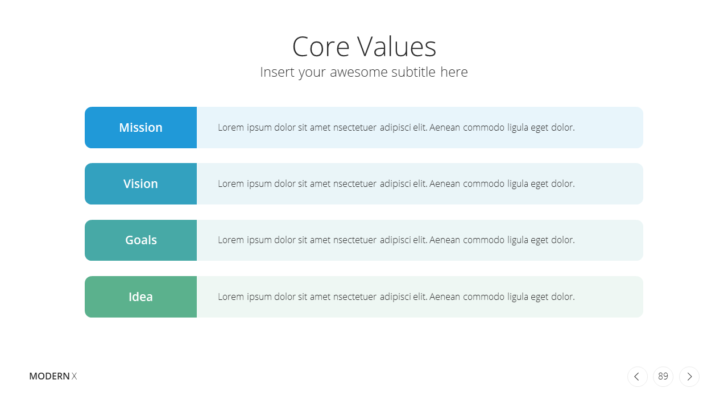Click the Mission row description text
The image size is (728, 409).
tap(396, 127)
